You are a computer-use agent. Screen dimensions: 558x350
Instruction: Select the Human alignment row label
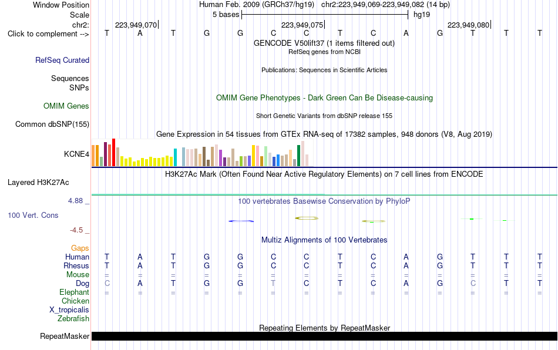click(x=77, y=257)
